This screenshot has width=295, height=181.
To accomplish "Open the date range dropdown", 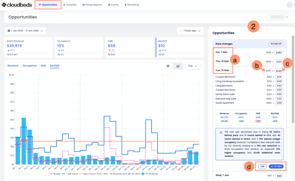I will click(x=25, y=31).
